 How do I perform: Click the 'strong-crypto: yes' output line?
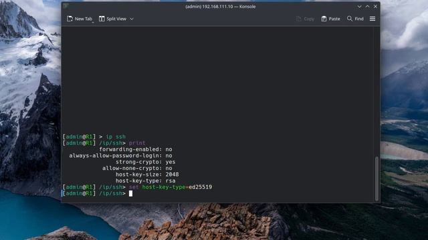[x=146, y=162]
